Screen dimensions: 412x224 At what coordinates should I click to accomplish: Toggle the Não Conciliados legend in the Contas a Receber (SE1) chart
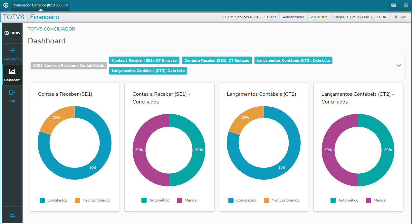pyautogui.click(x=92, y=200)
